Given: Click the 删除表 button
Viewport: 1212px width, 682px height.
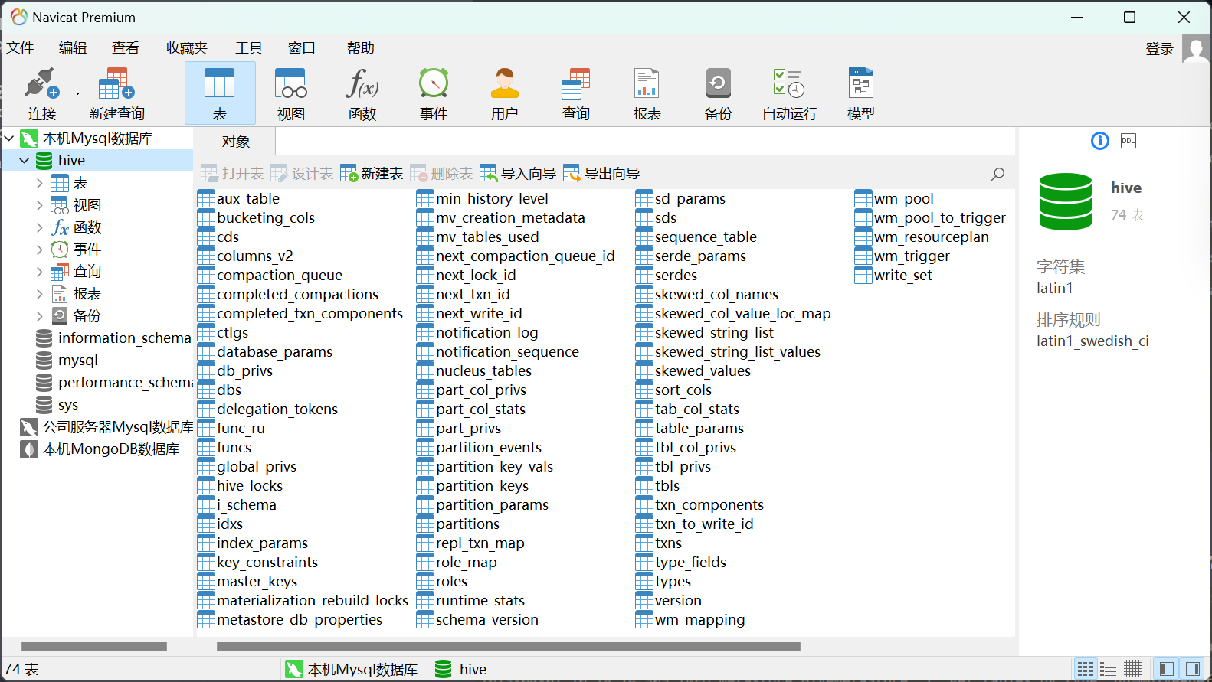Looking at the screenshot, I should coord(441,174).
